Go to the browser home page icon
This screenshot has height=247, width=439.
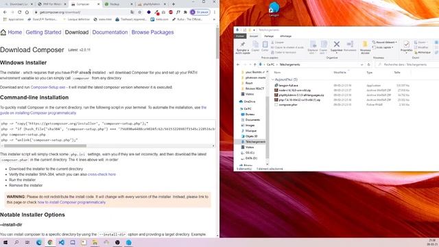click(x=27, y=12)
